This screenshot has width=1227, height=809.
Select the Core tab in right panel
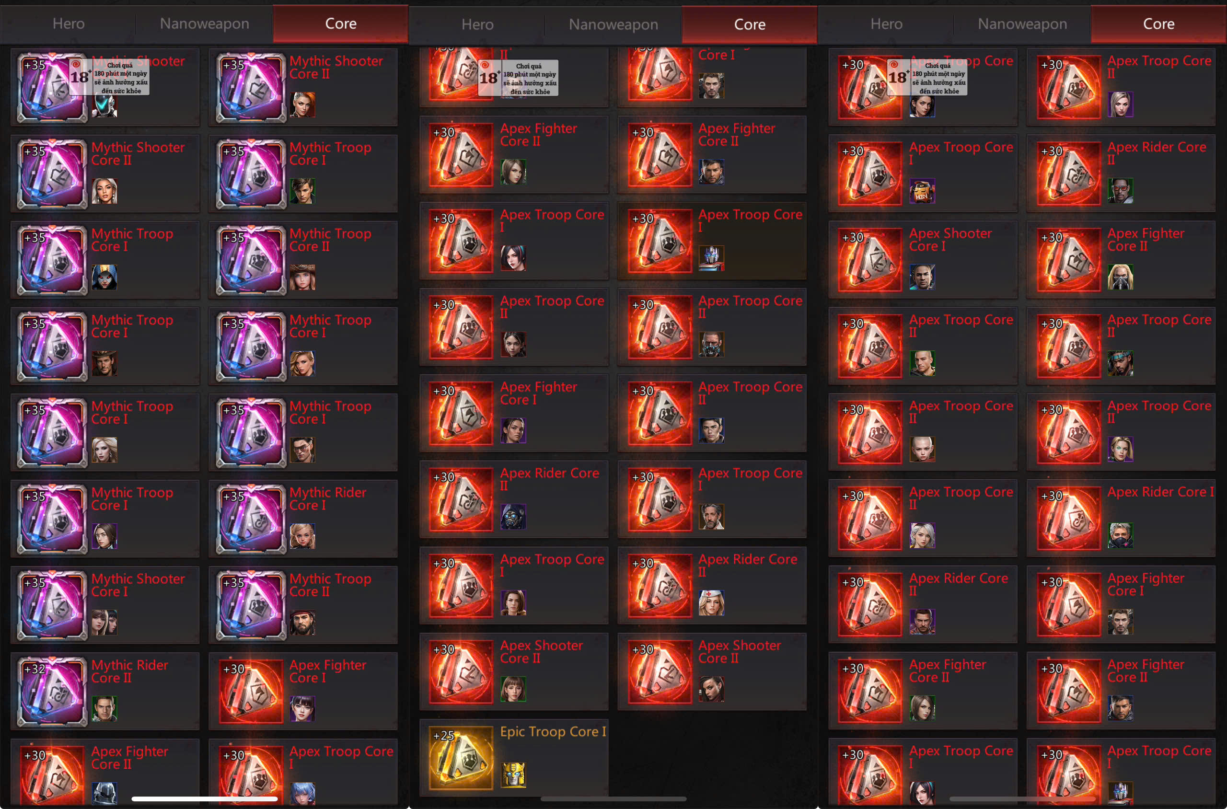point(1158,24)
